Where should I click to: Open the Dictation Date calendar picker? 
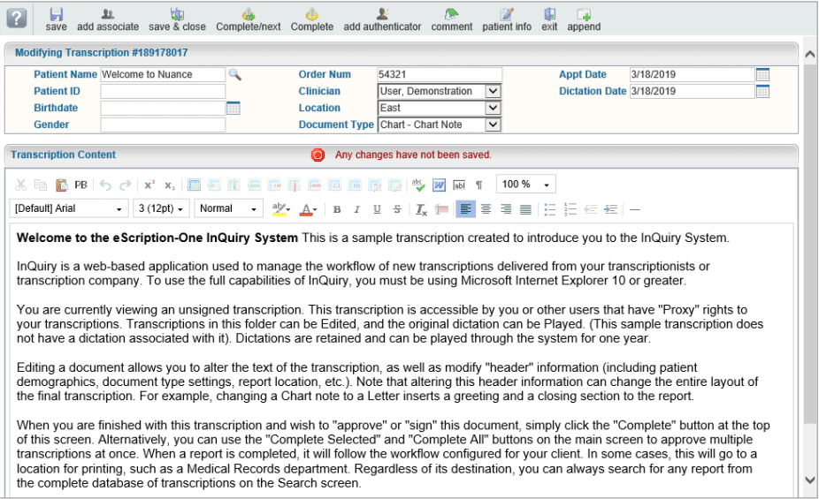762,91
